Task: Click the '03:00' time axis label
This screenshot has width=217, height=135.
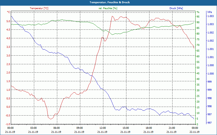Action: pyautogui.click(x=33, y=128)
